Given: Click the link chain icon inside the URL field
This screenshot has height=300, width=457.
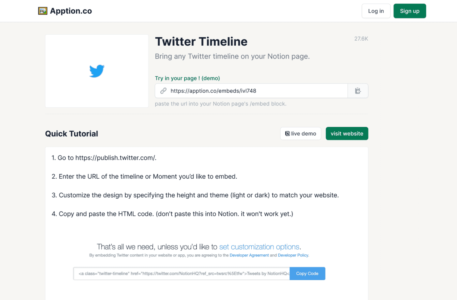Looking at the screenshot, I should pos(163,91).
